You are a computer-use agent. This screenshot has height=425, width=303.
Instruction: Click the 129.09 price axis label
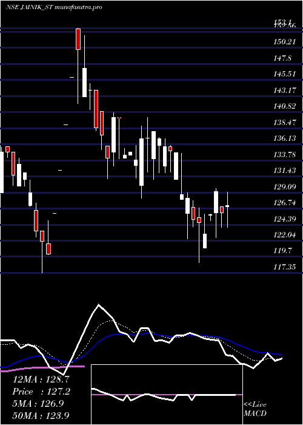[284, 186]
